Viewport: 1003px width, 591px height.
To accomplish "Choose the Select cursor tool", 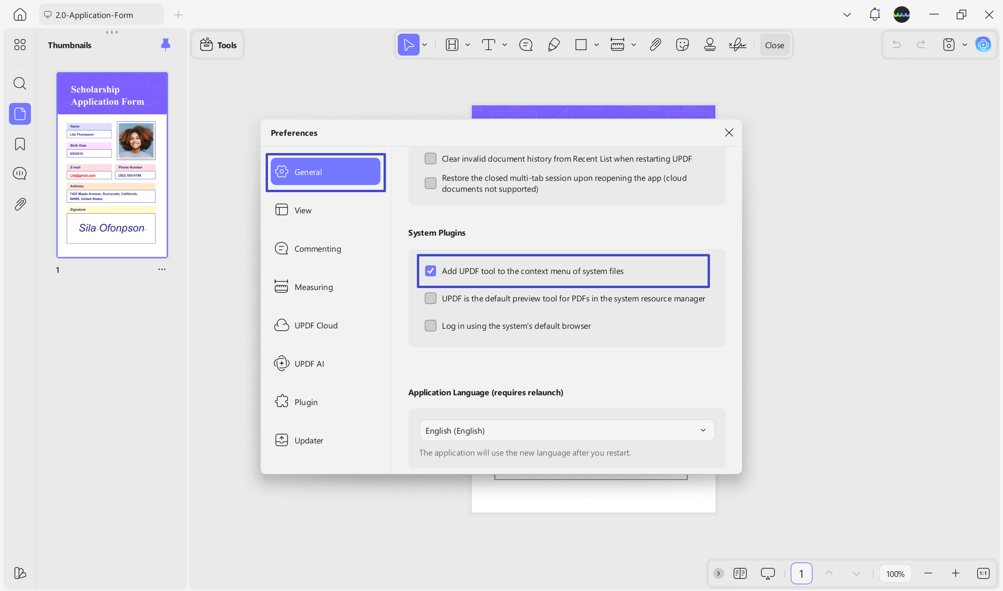I will [408, 45].
